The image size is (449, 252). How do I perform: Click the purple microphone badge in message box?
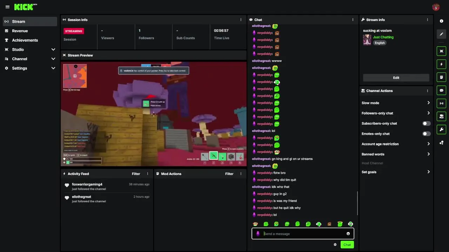[258, 234]
